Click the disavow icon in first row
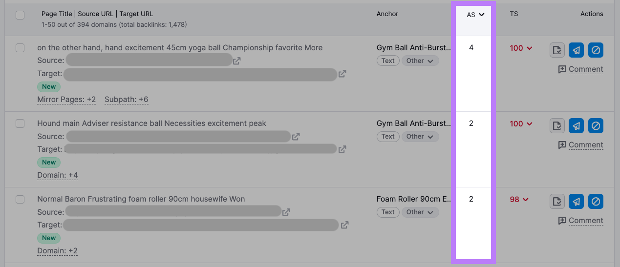620x267 pixels. (596, 50)
